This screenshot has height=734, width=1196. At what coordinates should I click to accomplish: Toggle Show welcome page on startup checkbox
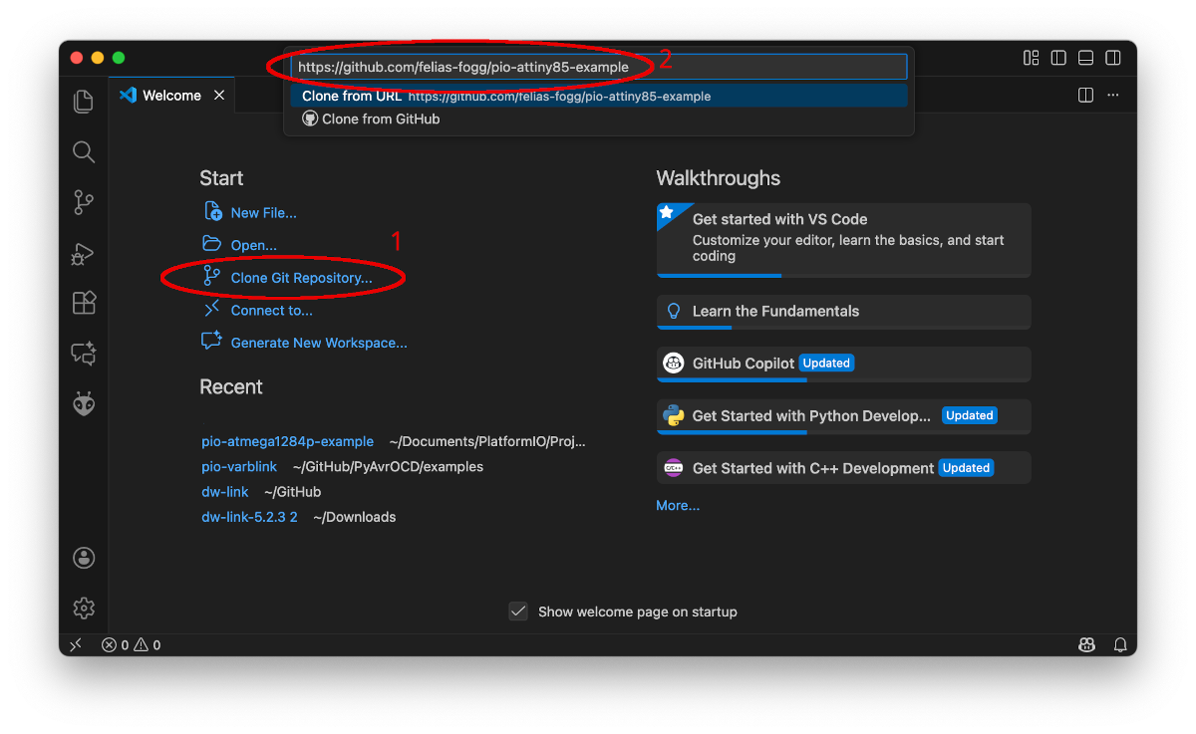[x=518, y=612]
